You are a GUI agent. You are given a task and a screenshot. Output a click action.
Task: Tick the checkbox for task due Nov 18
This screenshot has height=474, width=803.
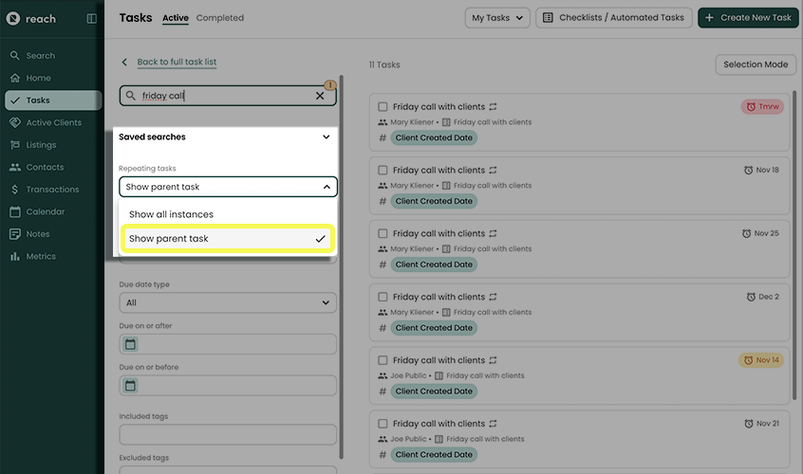(x=383, y=171)
